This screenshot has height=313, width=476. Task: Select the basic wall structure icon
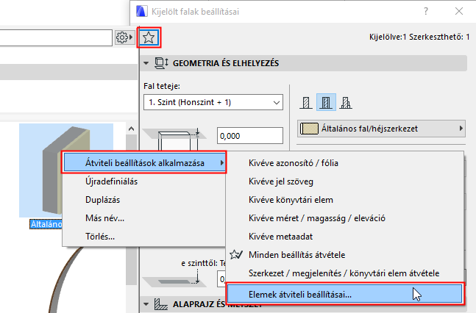pos(307,101)
